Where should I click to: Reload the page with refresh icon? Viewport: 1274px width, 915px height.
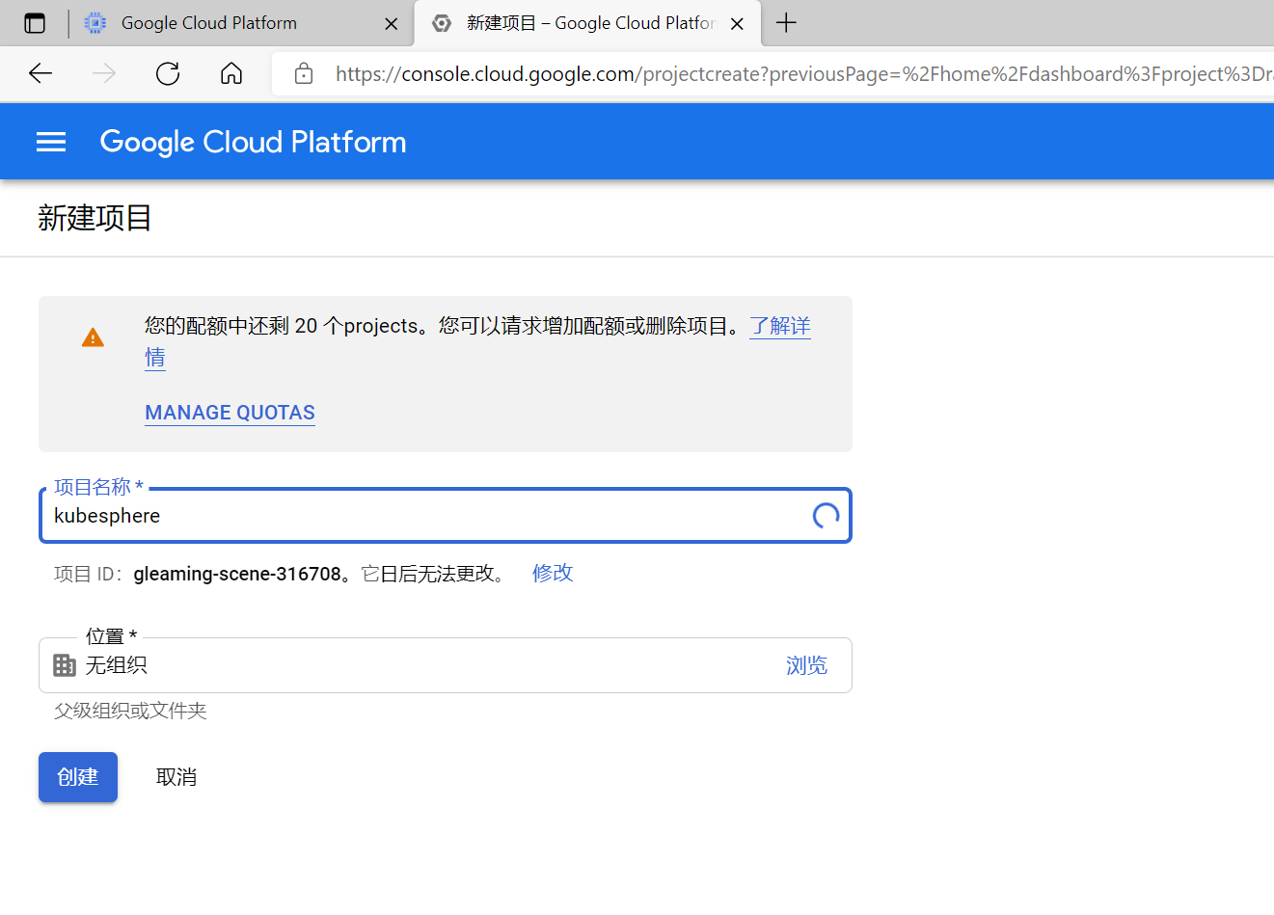(168, 73)
